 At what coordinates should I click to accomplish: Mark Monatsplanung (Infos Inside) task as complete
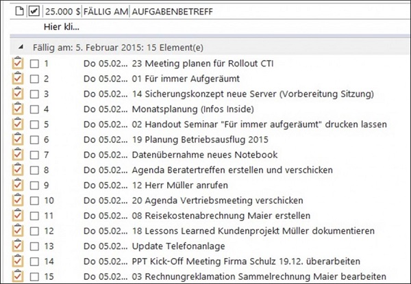click(35, 109)
